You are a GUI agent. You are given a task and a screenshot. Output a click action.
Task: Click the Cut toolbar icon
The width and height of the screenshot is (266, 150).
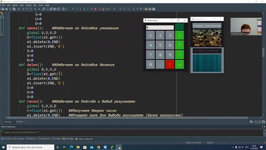23,9
